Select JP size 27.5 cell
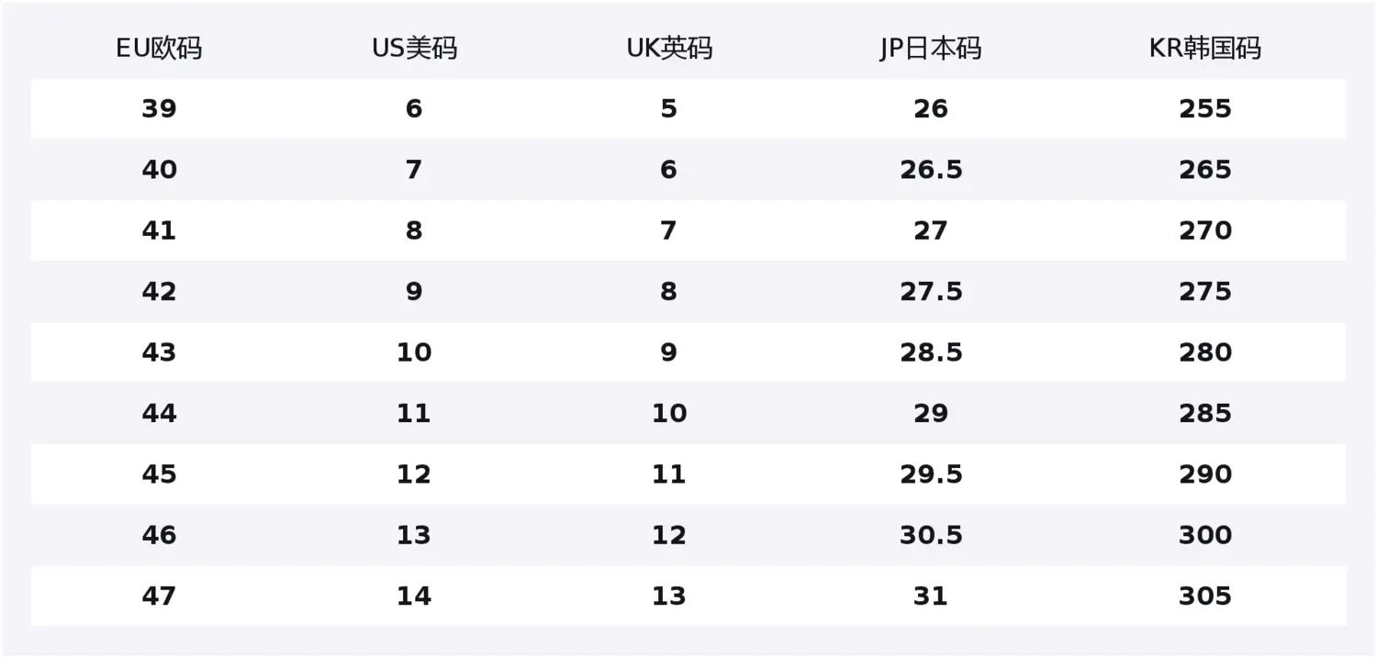Screen dimensions: 1377x658 (x=931, y=292)
